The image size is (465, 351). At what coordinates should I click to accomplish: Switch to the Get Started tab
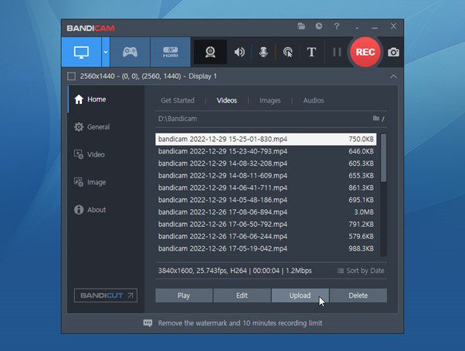click(178, 100)
